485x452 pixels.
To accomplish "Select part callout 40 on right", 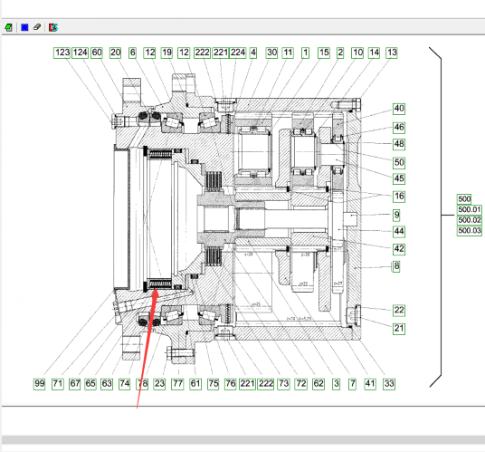I will (x=399, y=109).
